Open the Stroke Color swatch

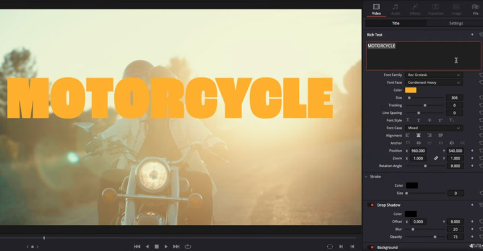coord(412,186)
